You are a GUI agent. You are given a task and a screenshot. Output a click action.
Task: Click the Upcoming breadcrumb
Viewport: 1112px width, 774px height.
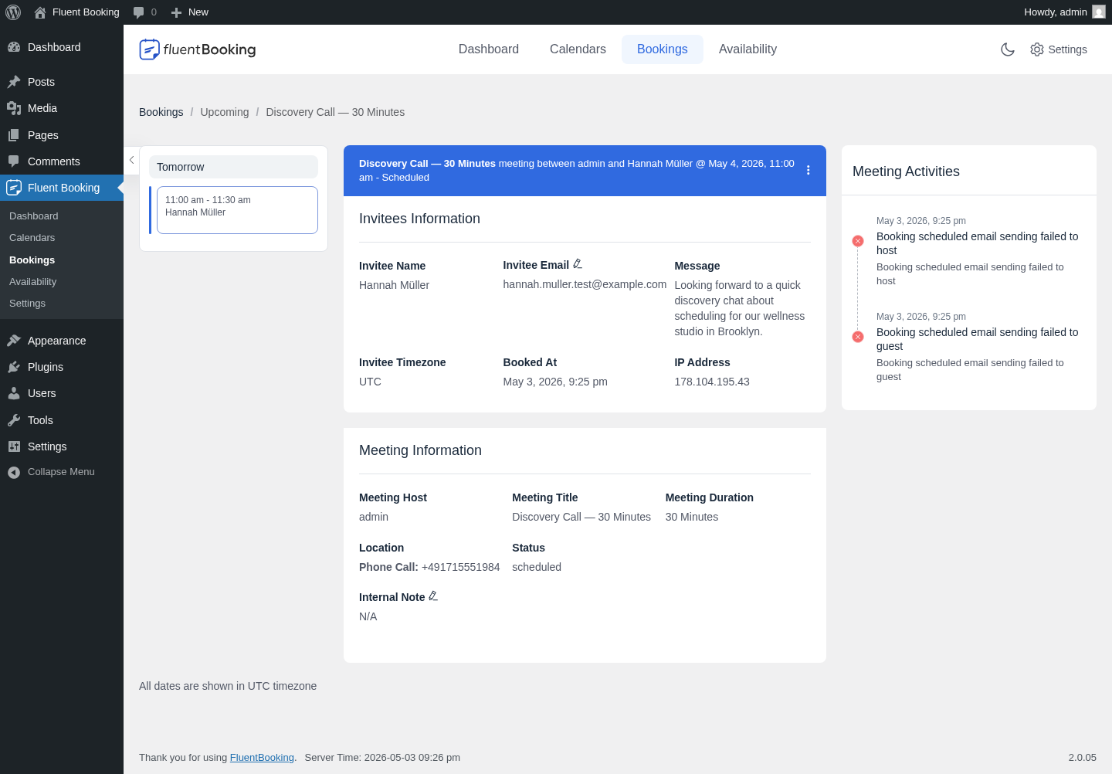click(225, 112)
